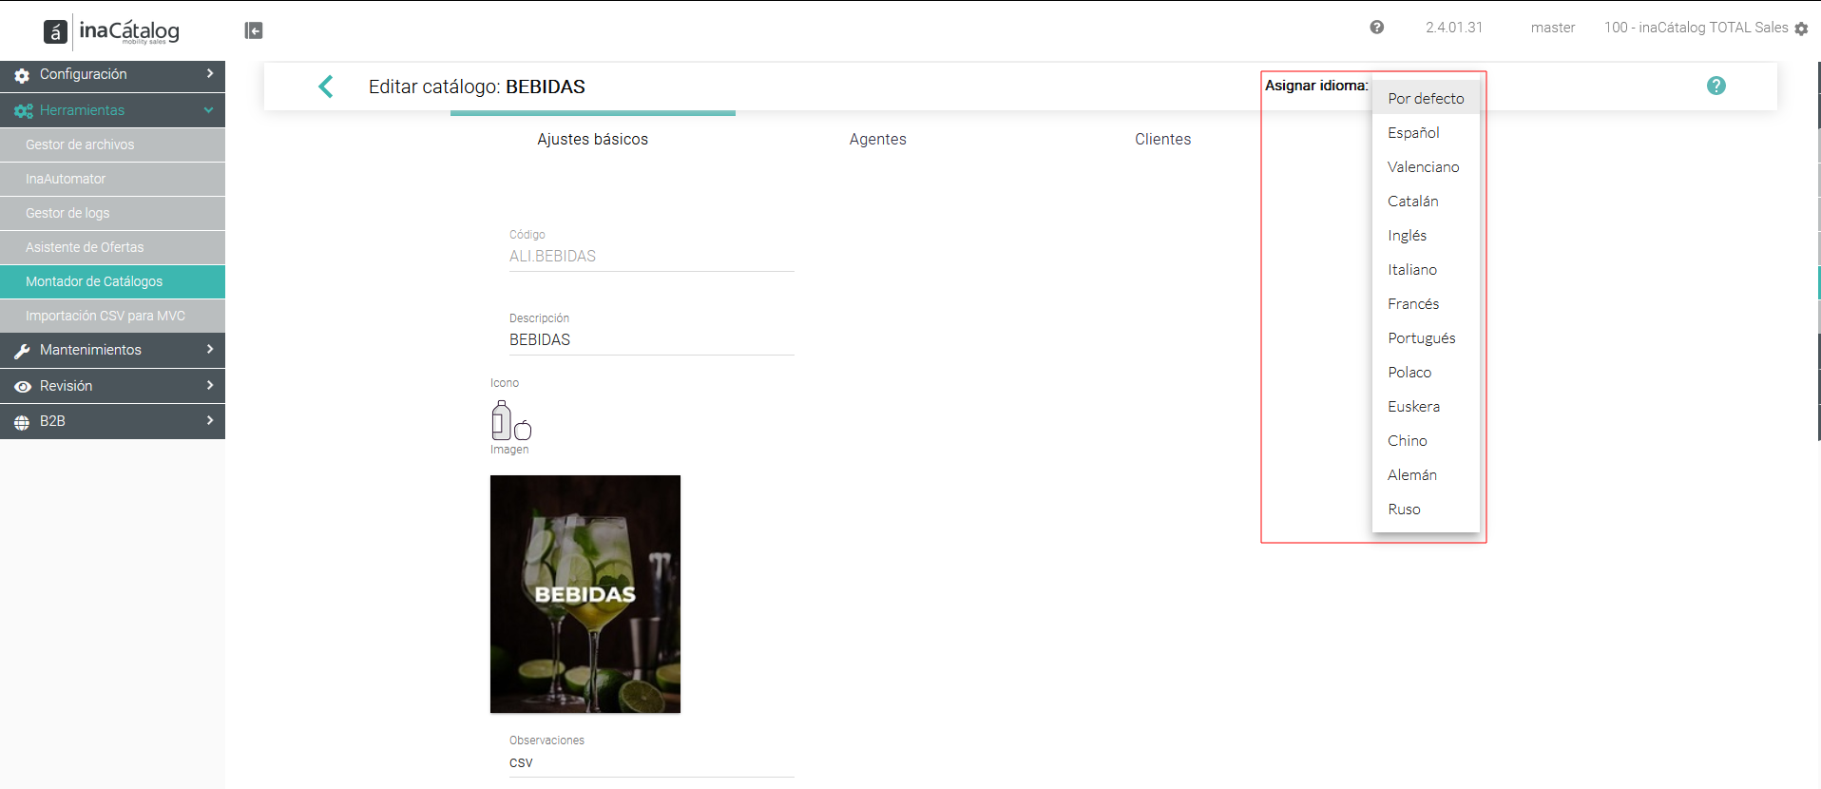This screenshot has height=789, width=1821.
Task: Click the inaCatalog logo
Action: 111,31
